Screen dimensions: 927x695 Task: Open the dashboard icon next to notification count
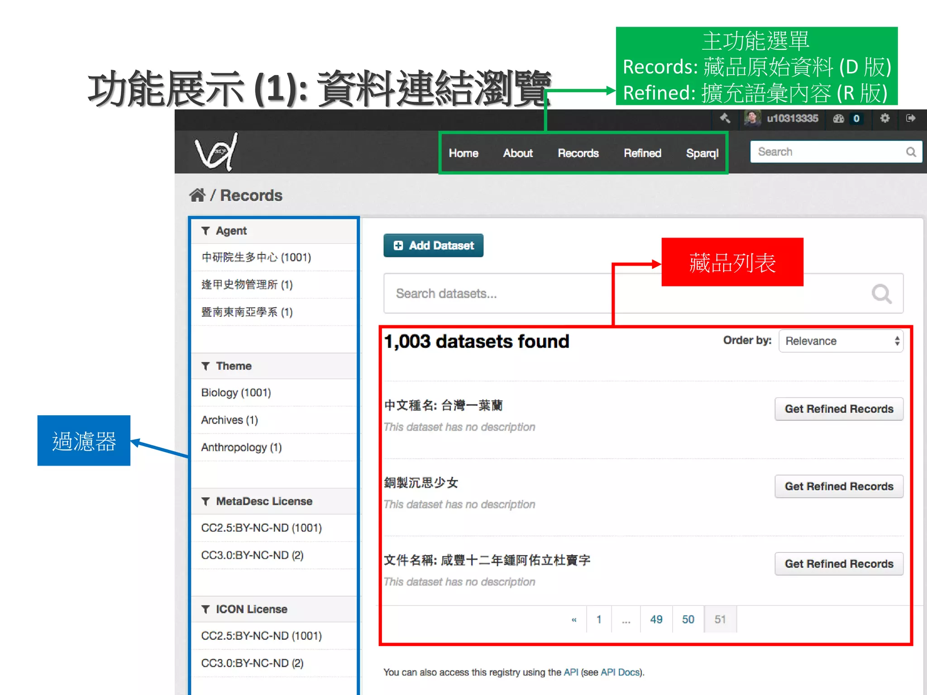click(x=838, y=119)
